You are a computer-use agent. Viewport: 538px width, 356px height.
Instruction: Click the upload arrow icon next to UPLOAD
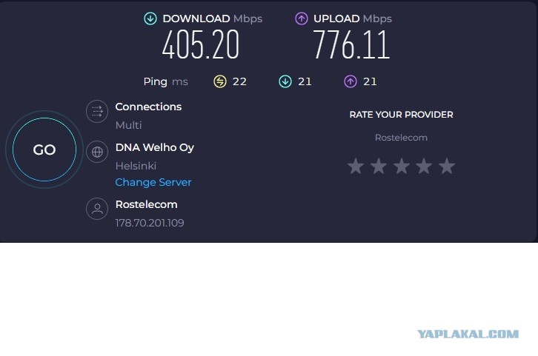[302, 19]
